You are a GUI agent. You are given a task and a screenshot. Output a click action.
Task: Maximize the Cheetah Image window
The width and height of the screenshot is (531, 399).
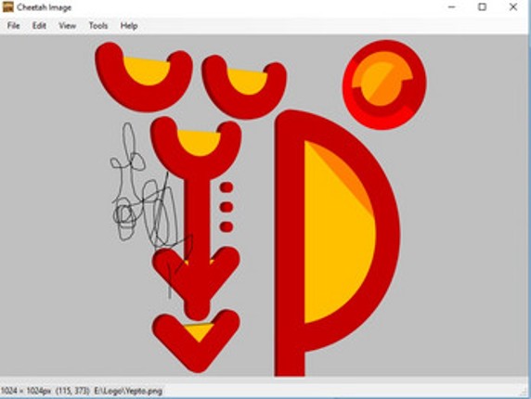tap(482, 7)
